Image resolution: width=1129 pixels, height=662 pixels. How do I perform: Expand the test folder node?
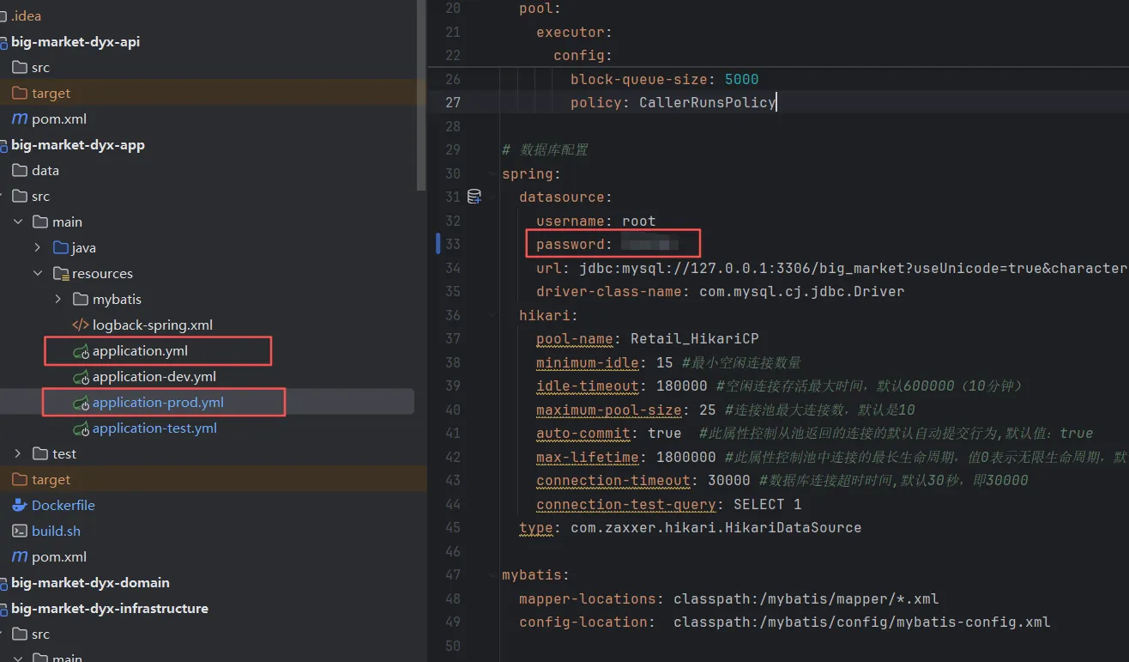[x=18, y=453]
